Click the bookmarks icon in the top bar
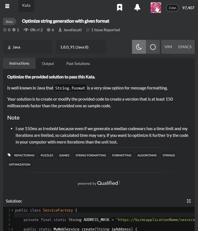 (x=120, y=7)
